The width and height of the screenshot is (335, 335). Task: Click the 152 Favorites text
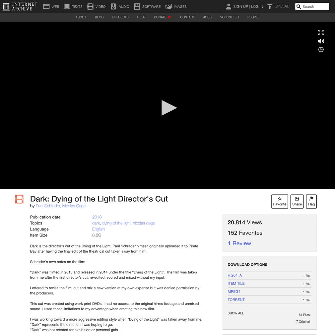click(245, 233)
